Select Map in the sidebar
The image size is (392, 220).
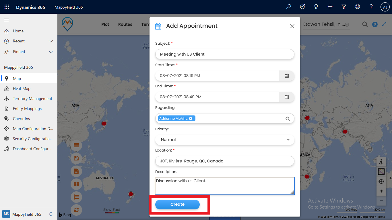pos(29,78)
